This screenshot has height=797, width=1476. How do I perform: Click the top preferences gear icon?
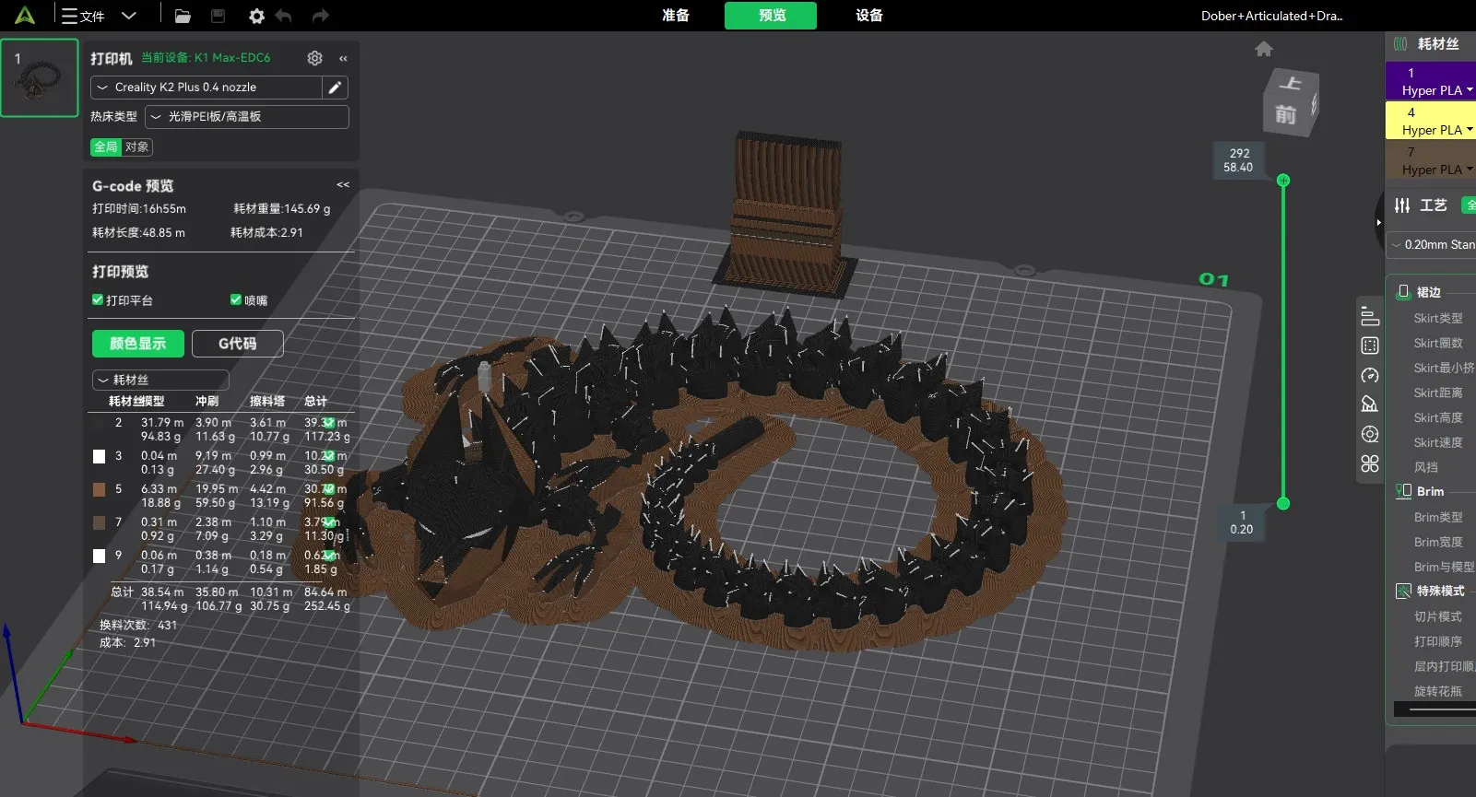pyautogui.click(x=256, y=16)
